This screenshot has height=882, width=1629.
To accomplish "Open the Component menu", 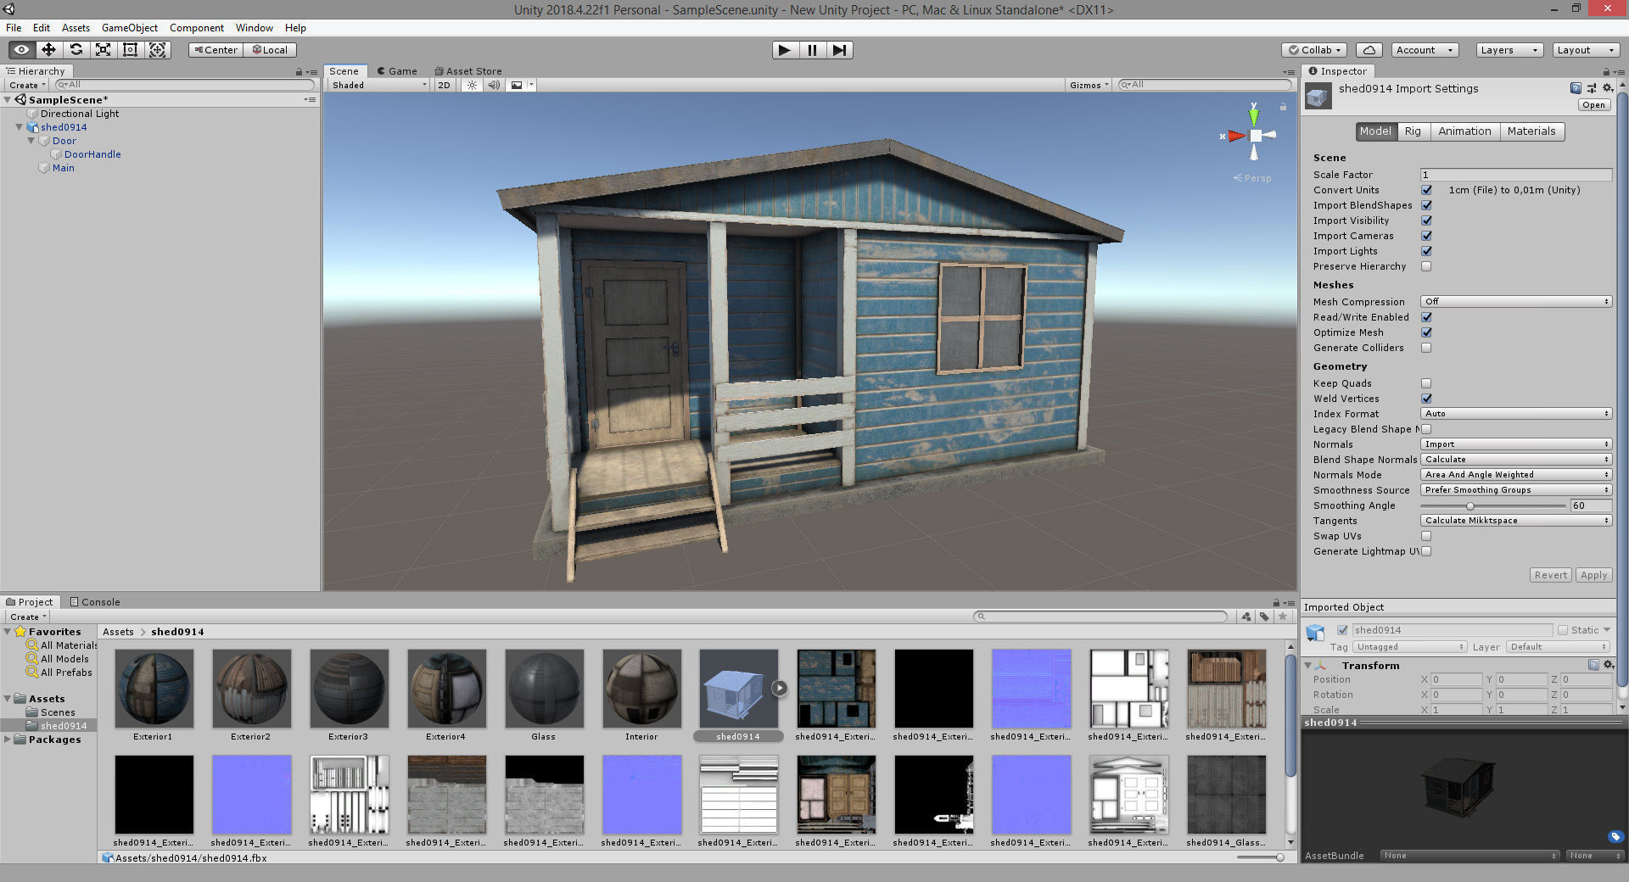I will coord(197,28).
